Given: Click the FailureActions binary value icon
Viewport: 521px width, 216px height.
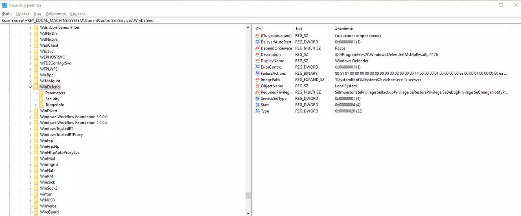Looking at the screenshot, I should coord(257,73).
